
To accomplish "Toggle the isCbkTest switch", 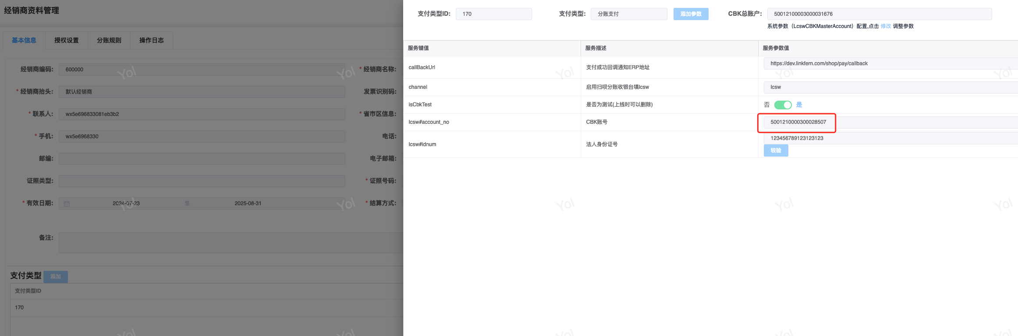I will (x=783, y=105).
